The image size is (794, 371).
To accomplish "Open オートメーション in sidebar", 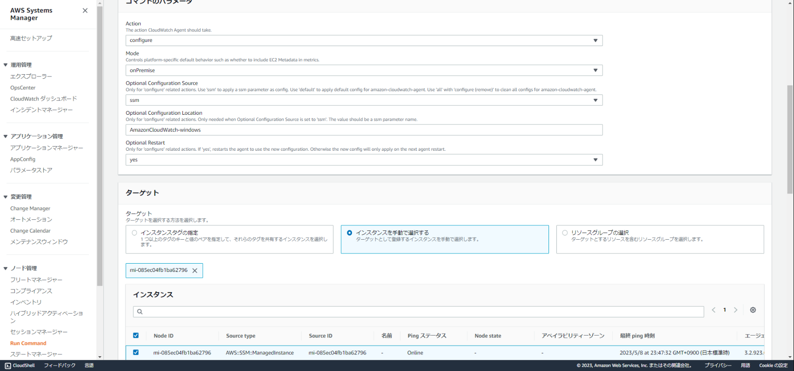I will 31,219.
